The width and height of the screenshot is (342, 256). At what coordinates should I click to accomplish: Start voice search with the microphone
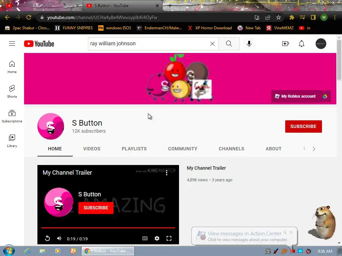click(x=249, y=44)
